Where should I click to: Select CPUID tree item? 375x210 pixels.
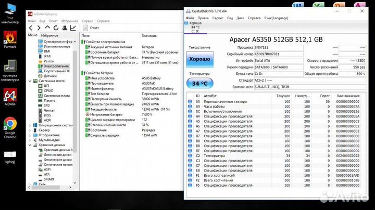pyautogui.click(x=46, y=90)
